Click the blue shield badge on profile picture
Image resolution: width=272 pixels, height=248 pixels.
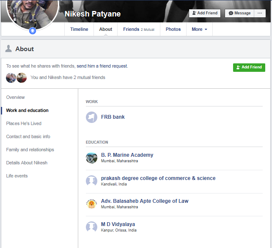point(33,30)
